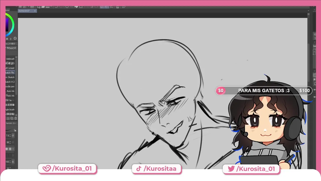Image resolution: width=321 pixels, height=181 pixels.
Task: Click the undo arrow in command bar
Action: coord(56,7)
